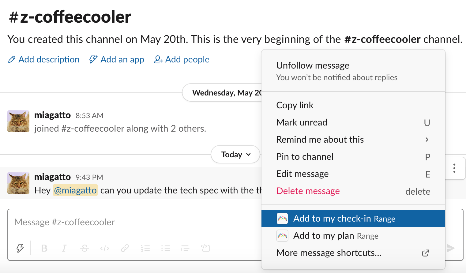Apply blockquote formatting
Screen dimensions: 466x273
coord(185,248)
